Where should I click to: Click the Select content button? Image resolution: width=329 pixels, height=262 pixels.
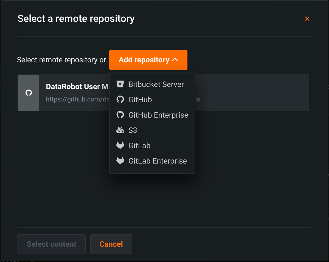(x=52, y=244)
